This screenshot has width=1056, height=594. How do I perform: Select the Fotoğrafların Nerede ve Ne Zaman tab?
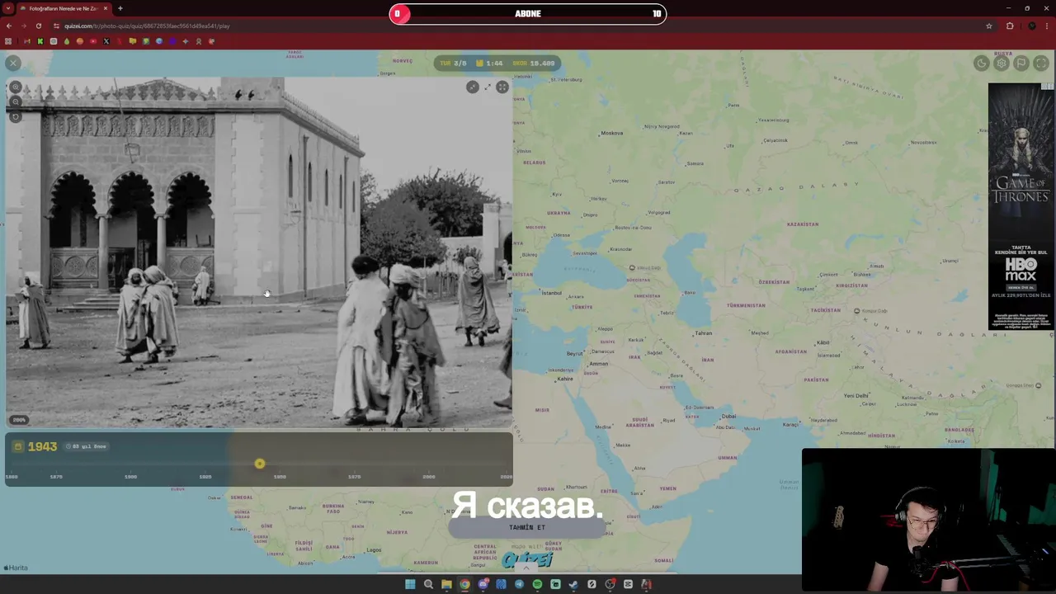coord(63,8)
